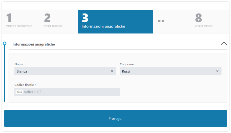Screen dimensions: 231x133
Task: Click the large number 1 step icon
Action: [x=9, y=18]
